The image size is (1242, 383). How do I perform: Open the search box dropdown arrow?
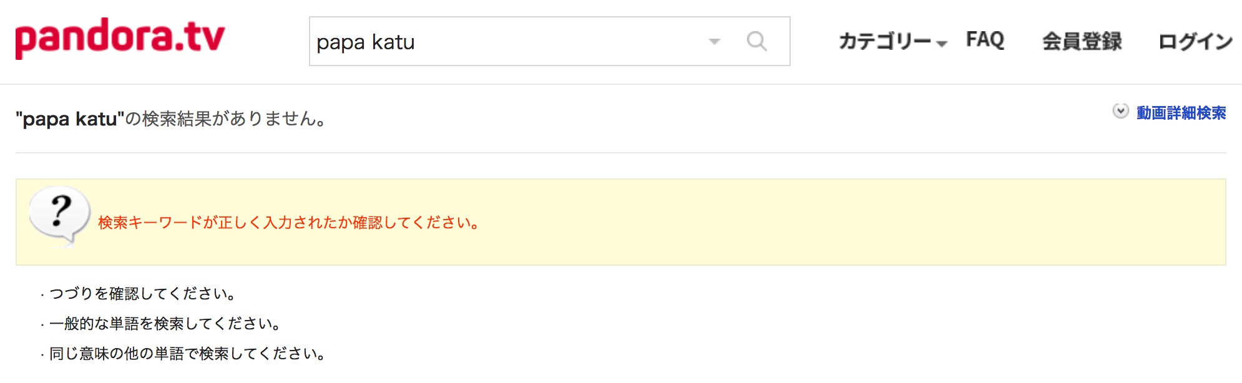tap(715, 42)
